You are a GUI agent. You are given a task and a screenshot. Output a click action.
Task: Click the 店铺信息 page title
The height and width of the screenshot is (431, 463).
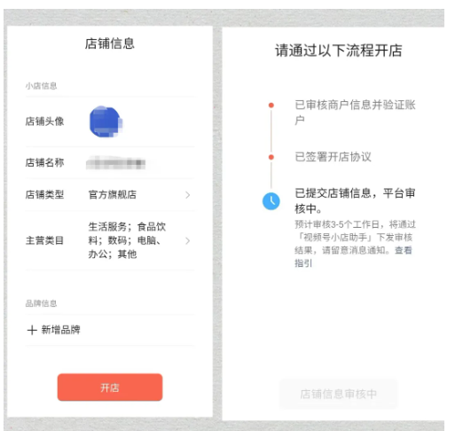click(110, 43)
